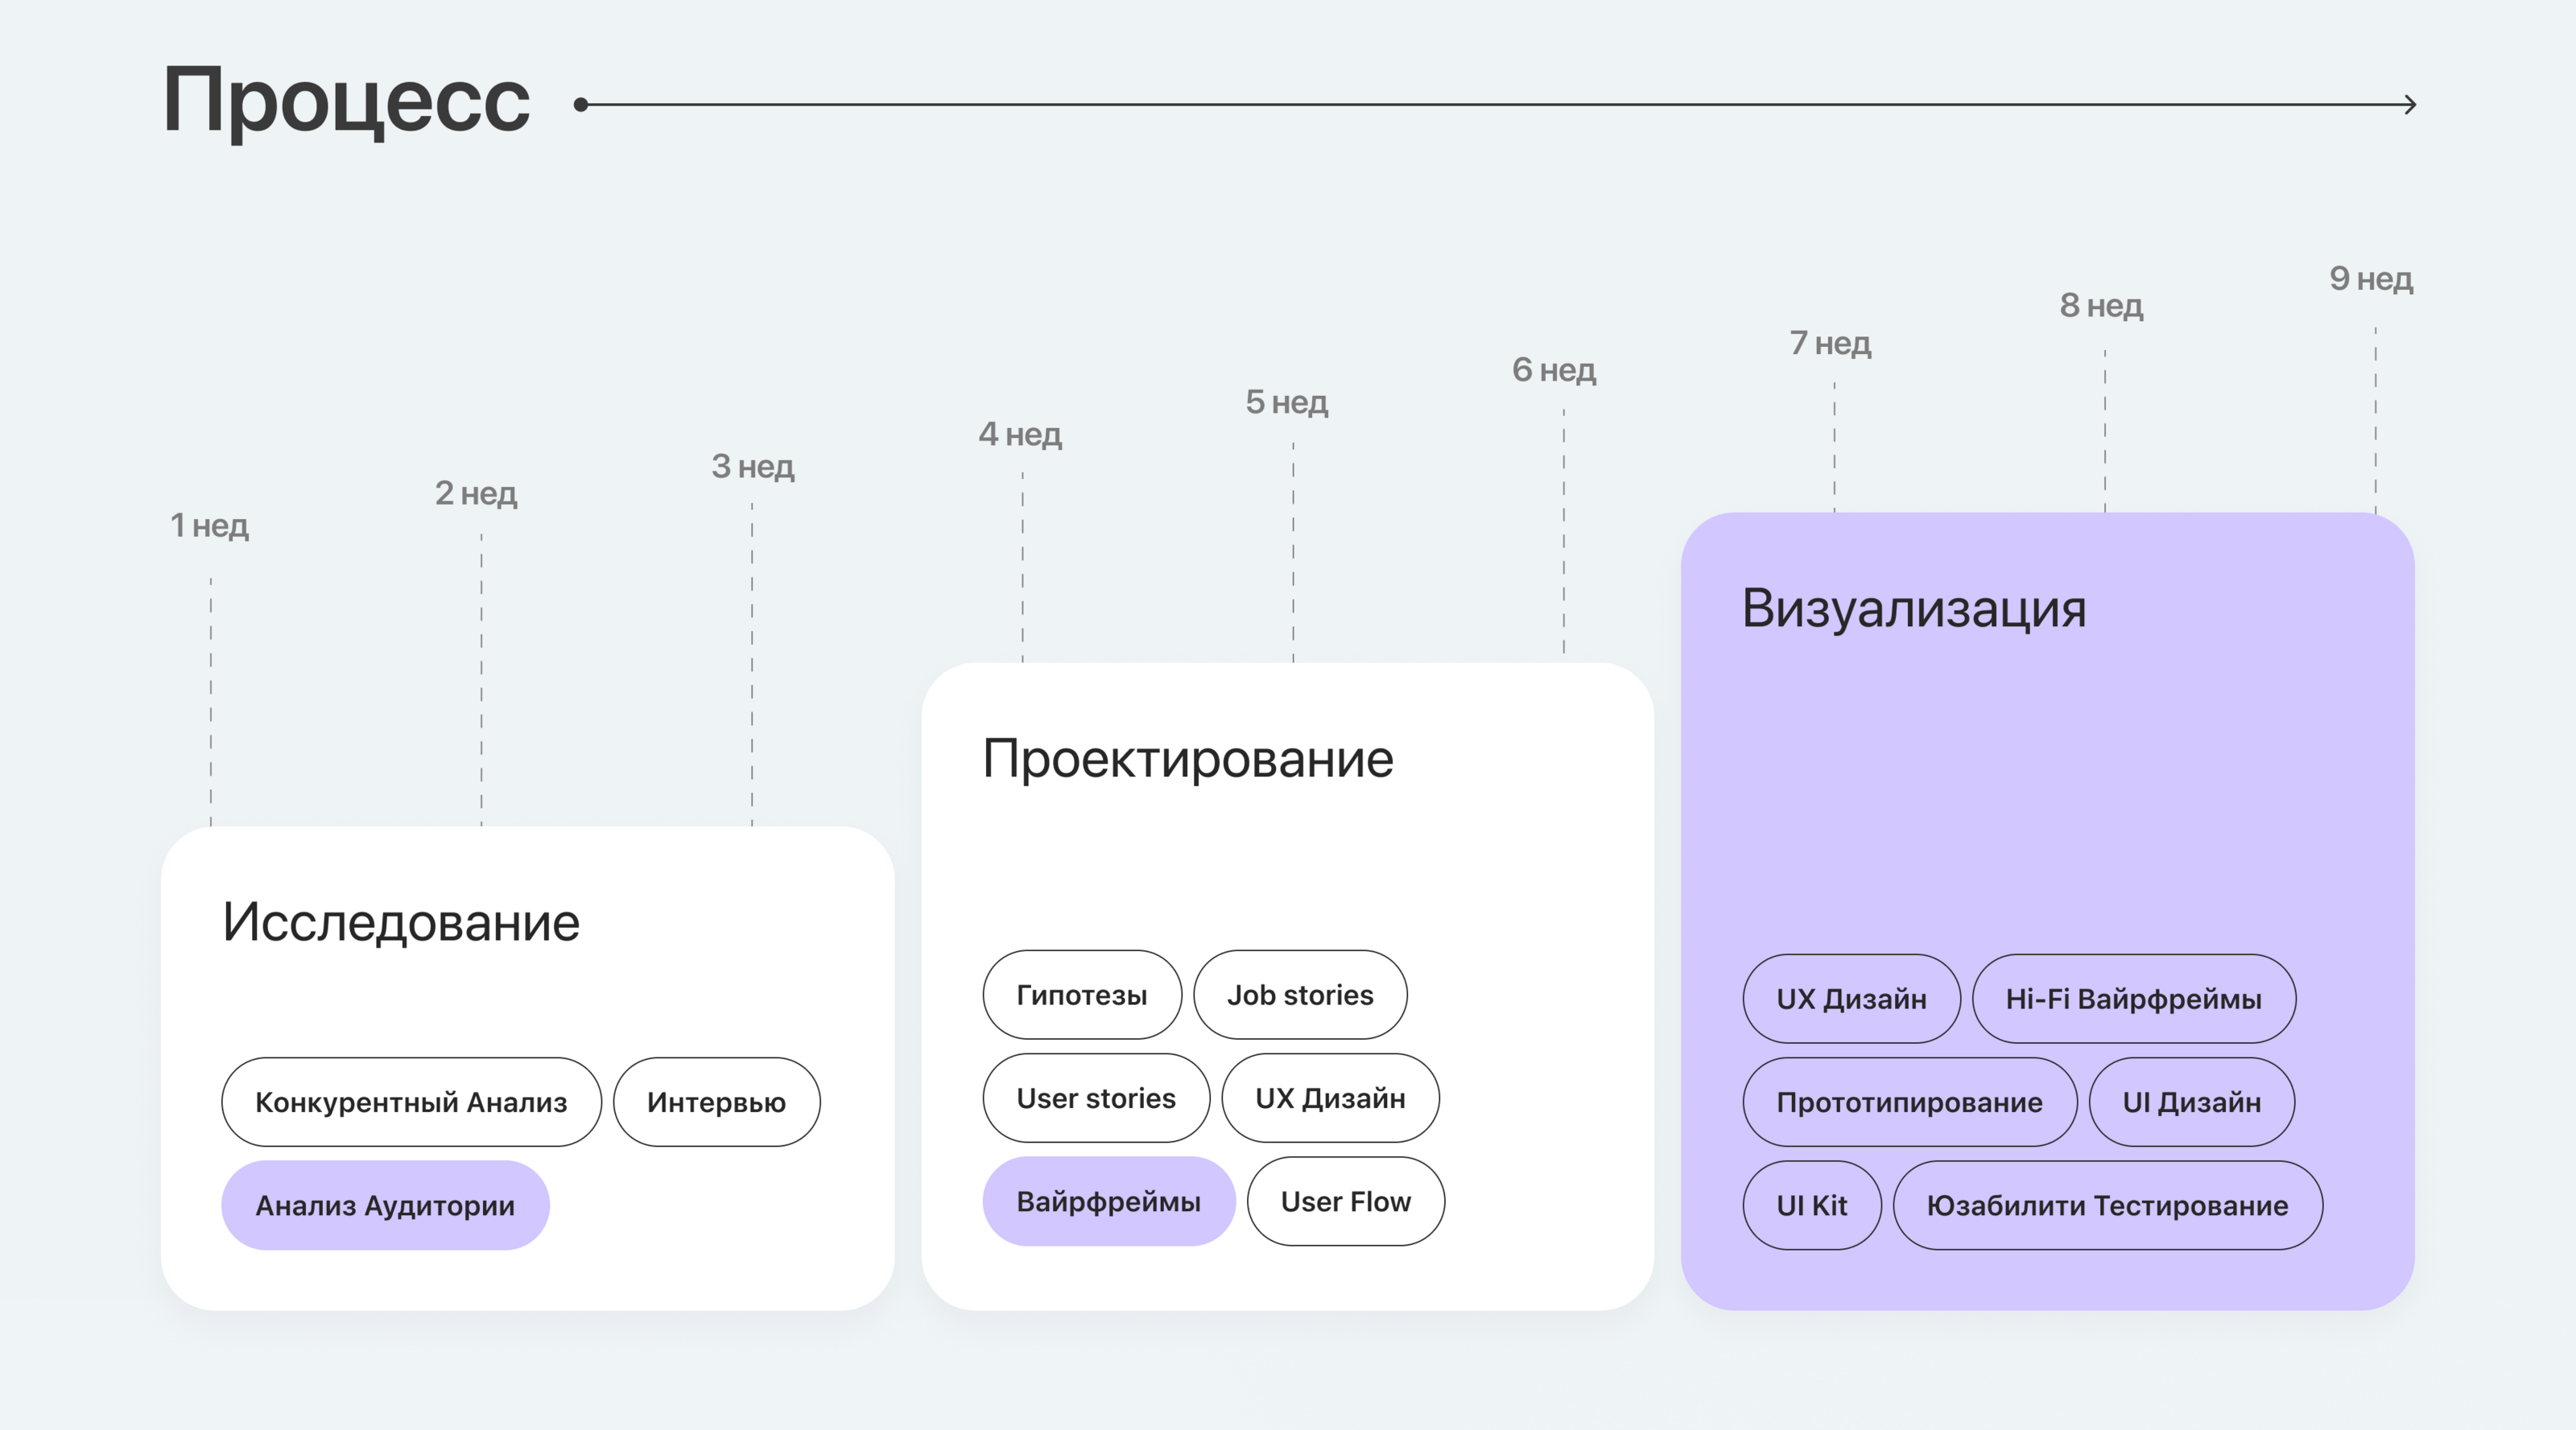This screenshot has width=2576, height=1430.
Task: Click the Конкурентный Анализ pill
Action: click(x=411, y=1102)
